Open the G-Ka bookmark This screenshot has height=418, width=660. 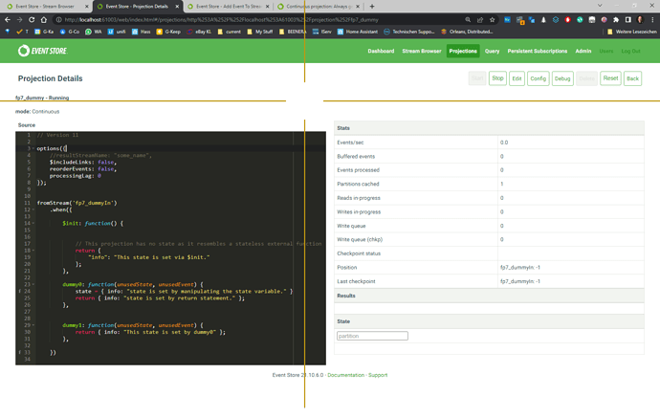pyautogui.click(x=44, y=32)
